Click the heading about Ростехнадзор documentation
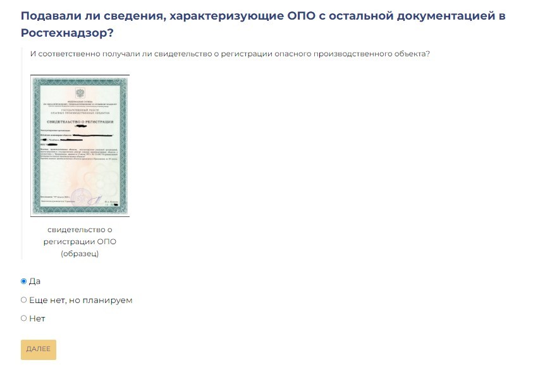The height and width of the screenshot is (372, 533). click(263, 24)
